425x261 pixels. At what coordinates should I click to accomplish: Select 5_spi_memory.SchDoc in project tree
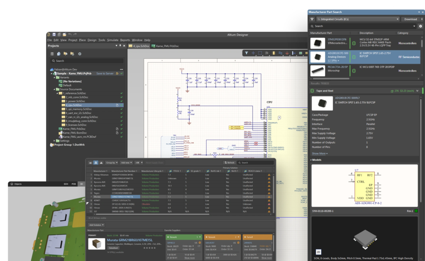coord(78,109)
